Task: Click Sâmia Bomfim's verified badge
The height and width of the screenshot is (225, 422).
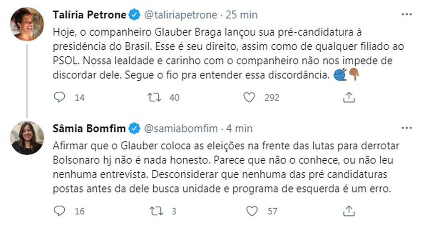Action: pyautogui.click(x=134, y=128)
